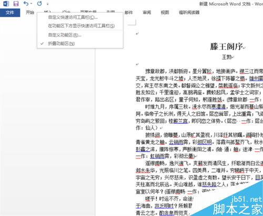The image size is (263, 216).
Task: Click the line starting 豫章故郡，洪都新府
Action: [x=204, y=71]
